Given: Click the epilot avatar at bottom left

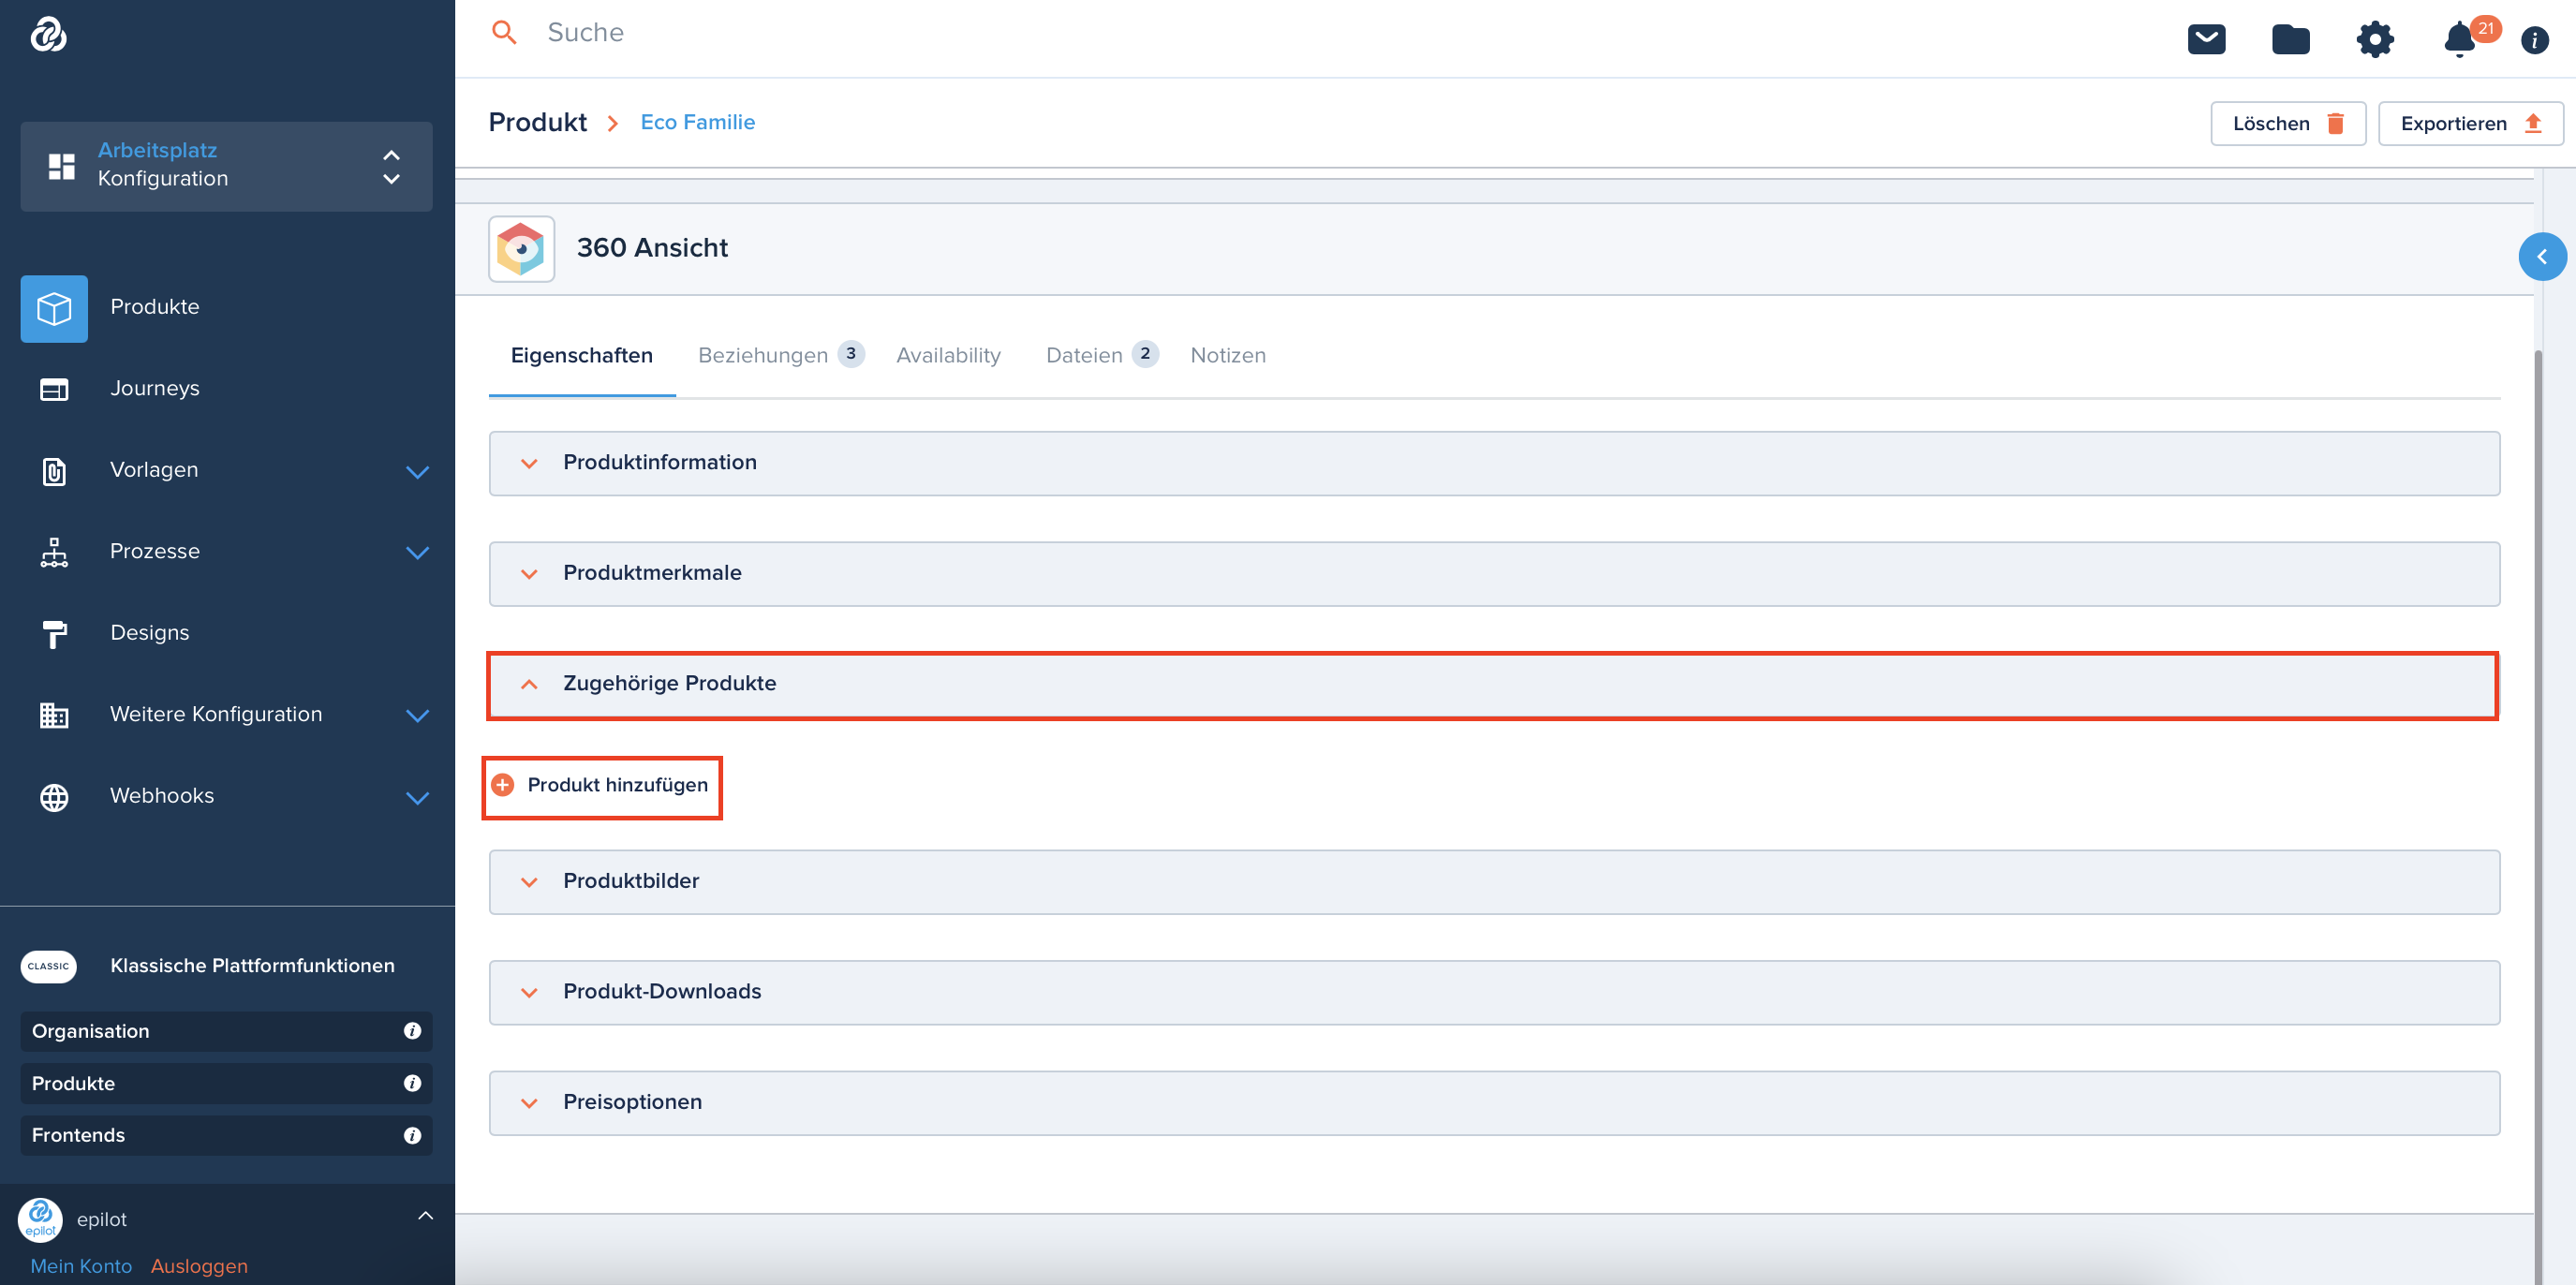Looking at the screenshot, I should click(40, 1219).
